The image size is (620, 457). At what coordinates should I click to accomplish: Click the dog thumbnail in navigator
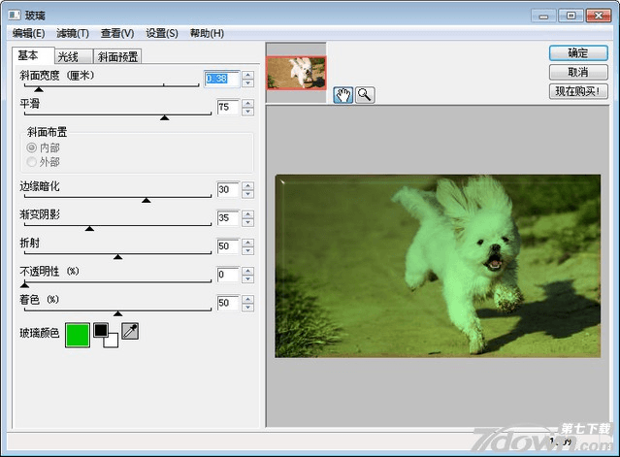coord(296,72)
